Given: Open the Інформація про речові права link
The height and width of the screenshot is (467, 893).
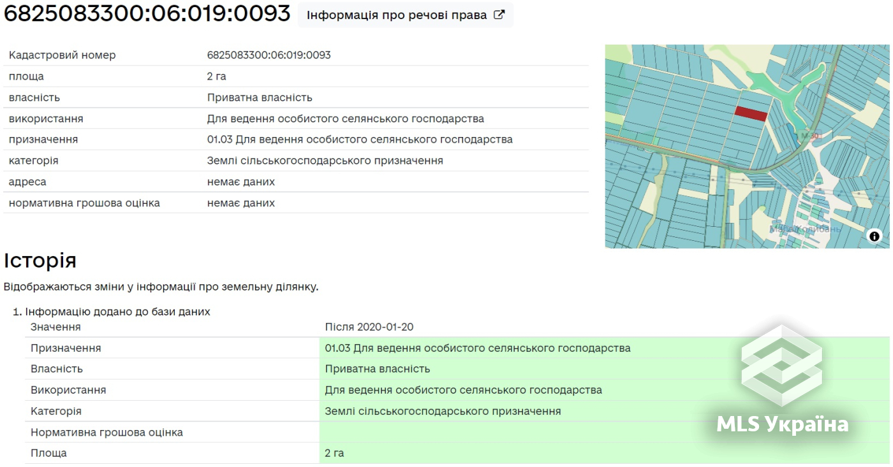Looking at the screenshot, I should click(405, 15).
